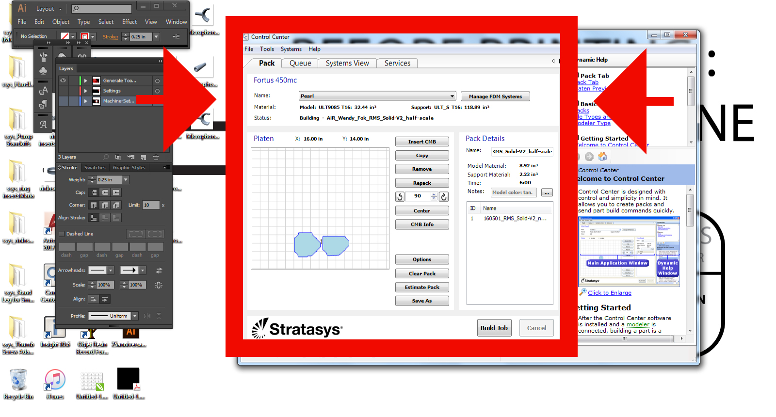Click target circle of Settings layer

coord(157,91)
